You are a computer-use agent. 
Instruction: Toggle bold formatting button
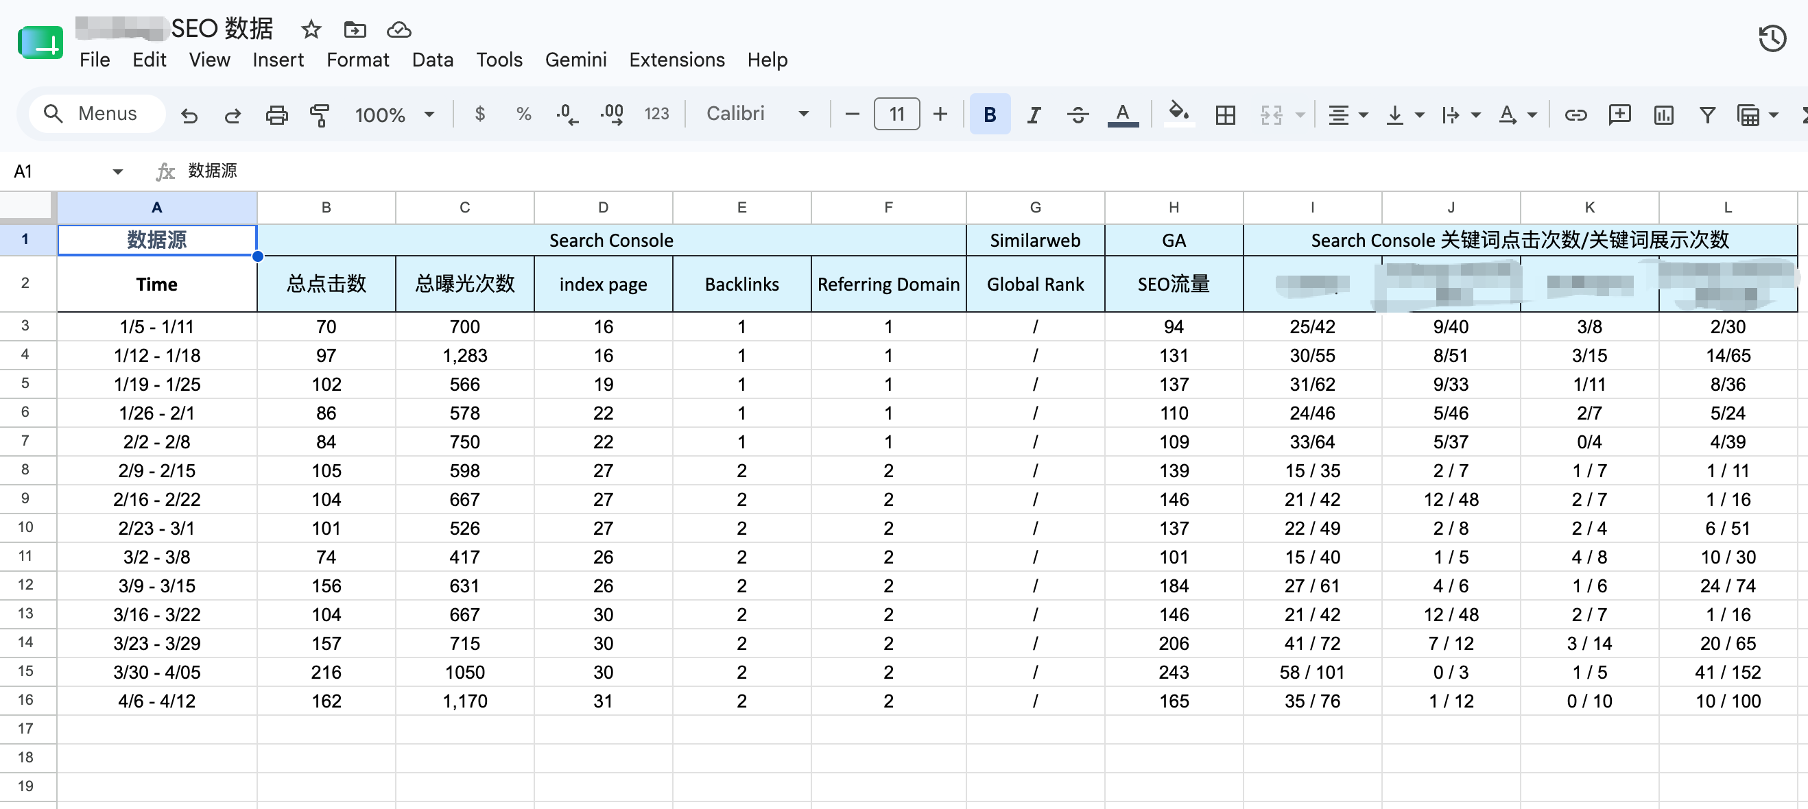(990, 114)
